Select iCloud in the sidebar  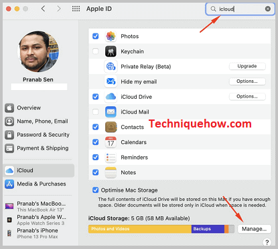coord(39,171)
